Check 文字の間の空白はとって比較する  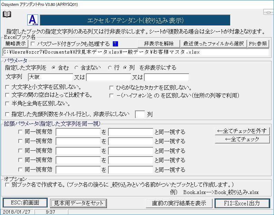point(7,95)
